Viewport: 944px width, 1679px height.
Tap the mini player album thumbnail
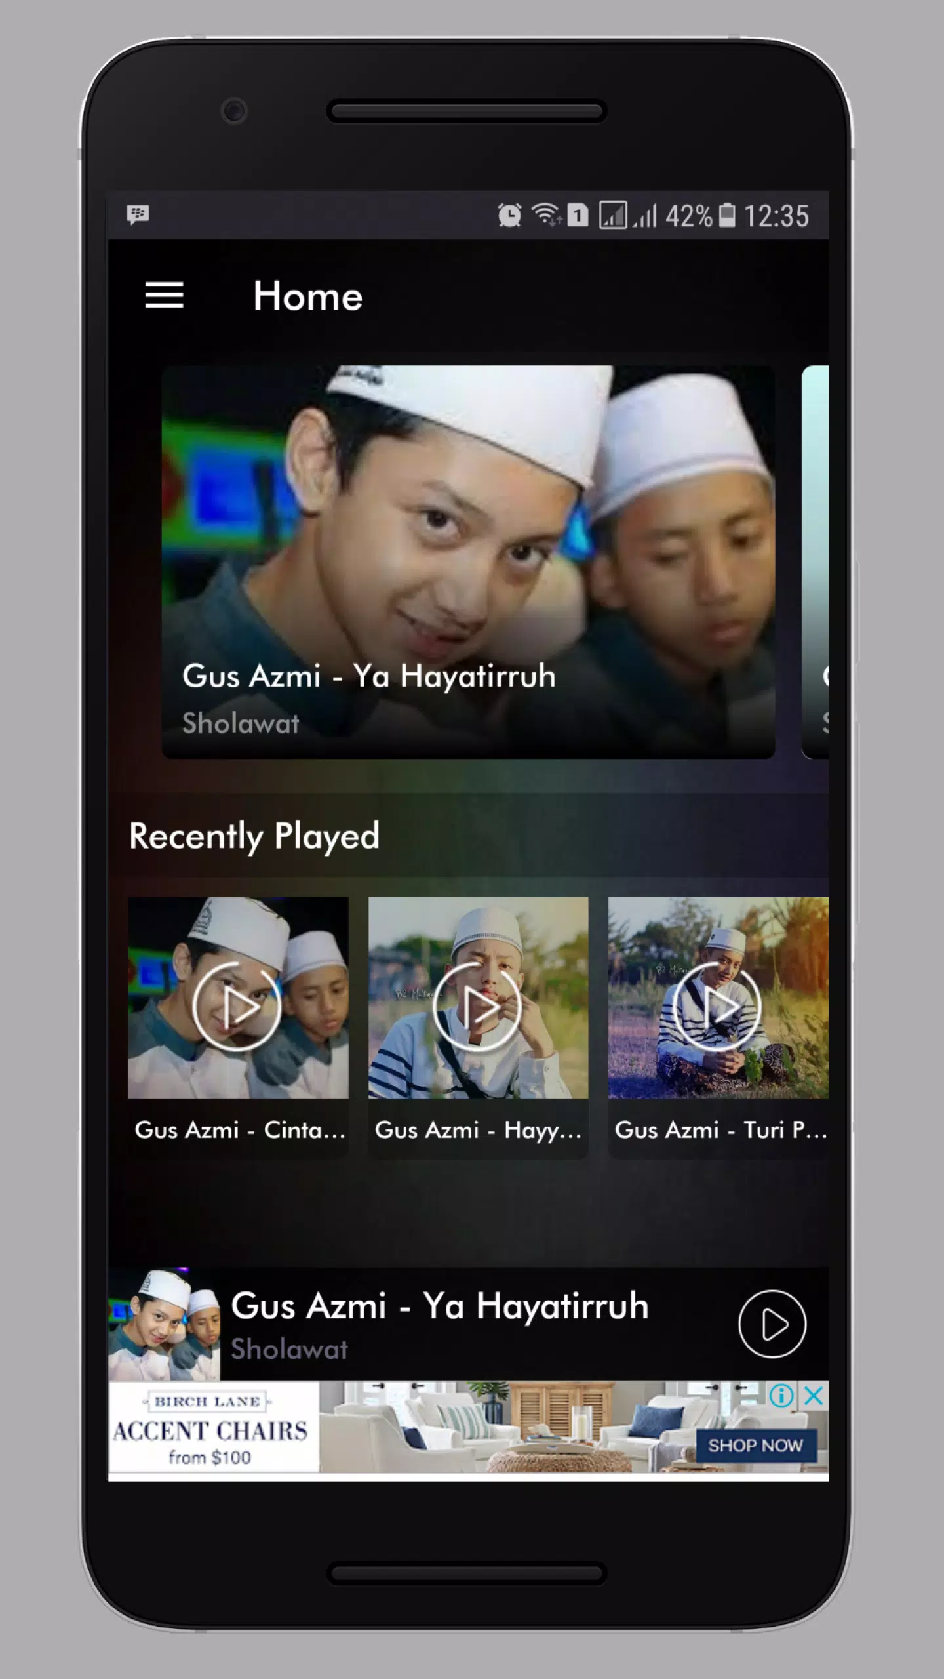click(x=165, y=1324)
